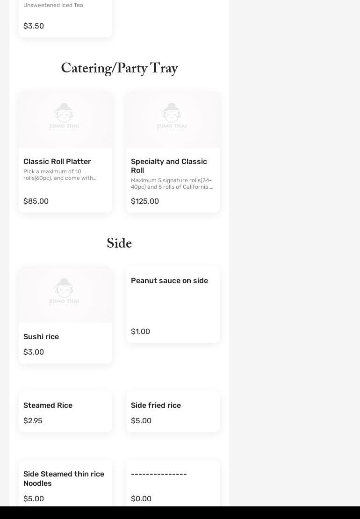Click the $2.95 Steamed Rice price

[x=33, y=421]
